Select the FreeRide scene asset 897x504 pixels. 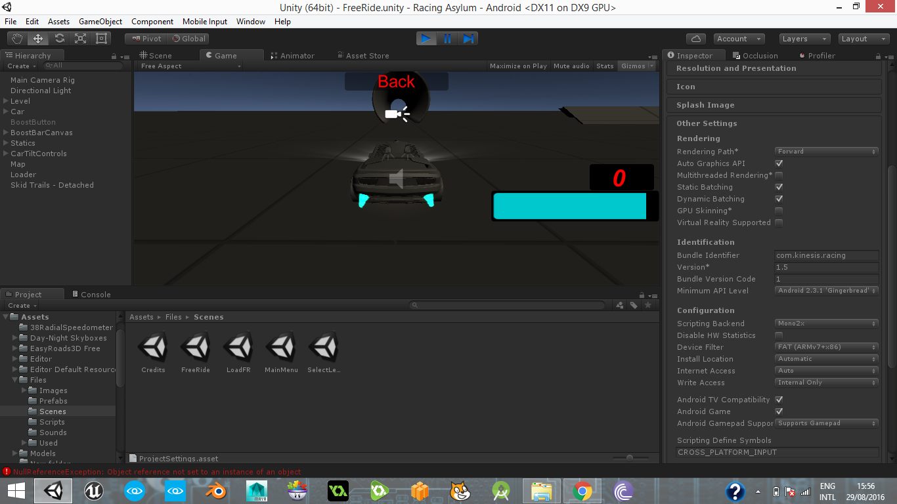click(x=196, y=352)
